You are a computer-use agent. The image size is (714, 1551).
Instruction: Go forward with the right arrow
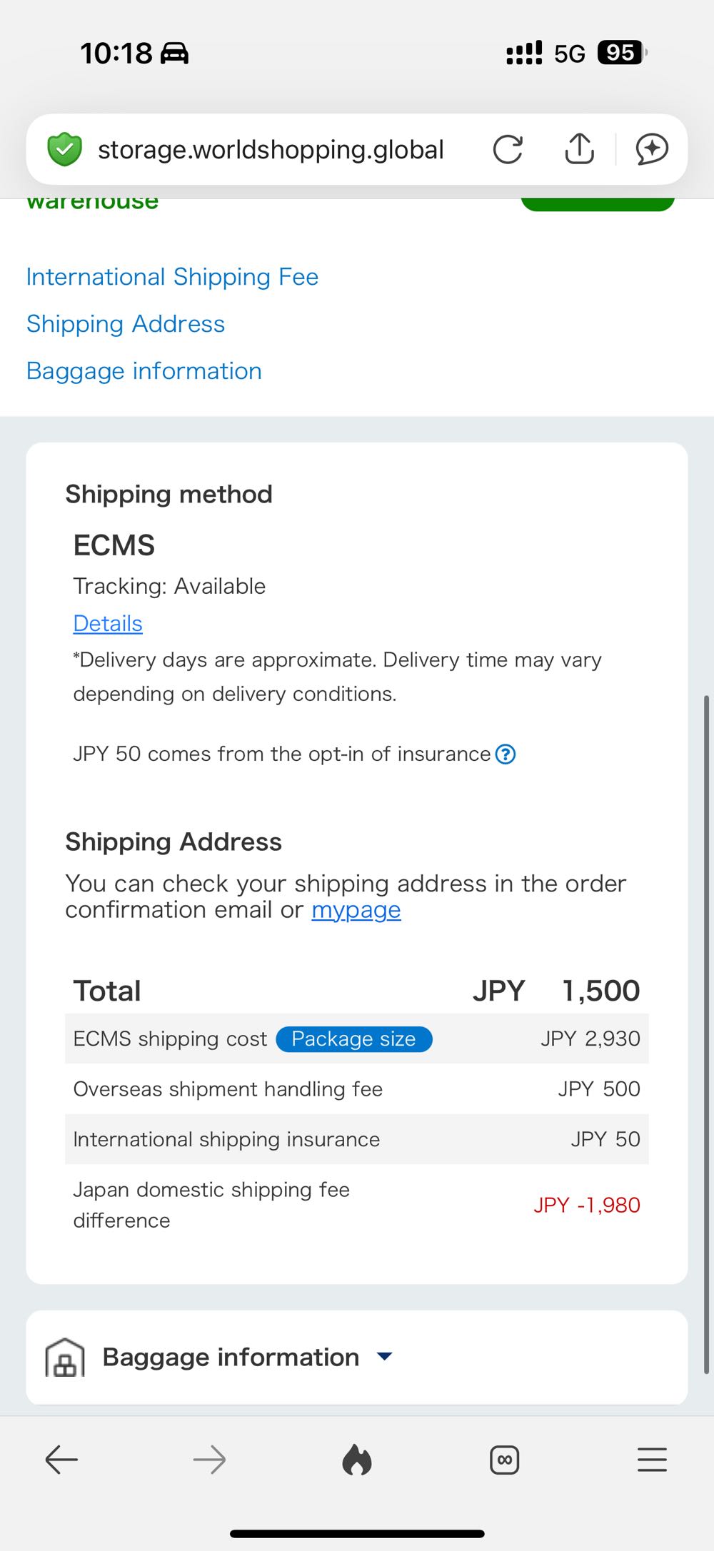209,1460
